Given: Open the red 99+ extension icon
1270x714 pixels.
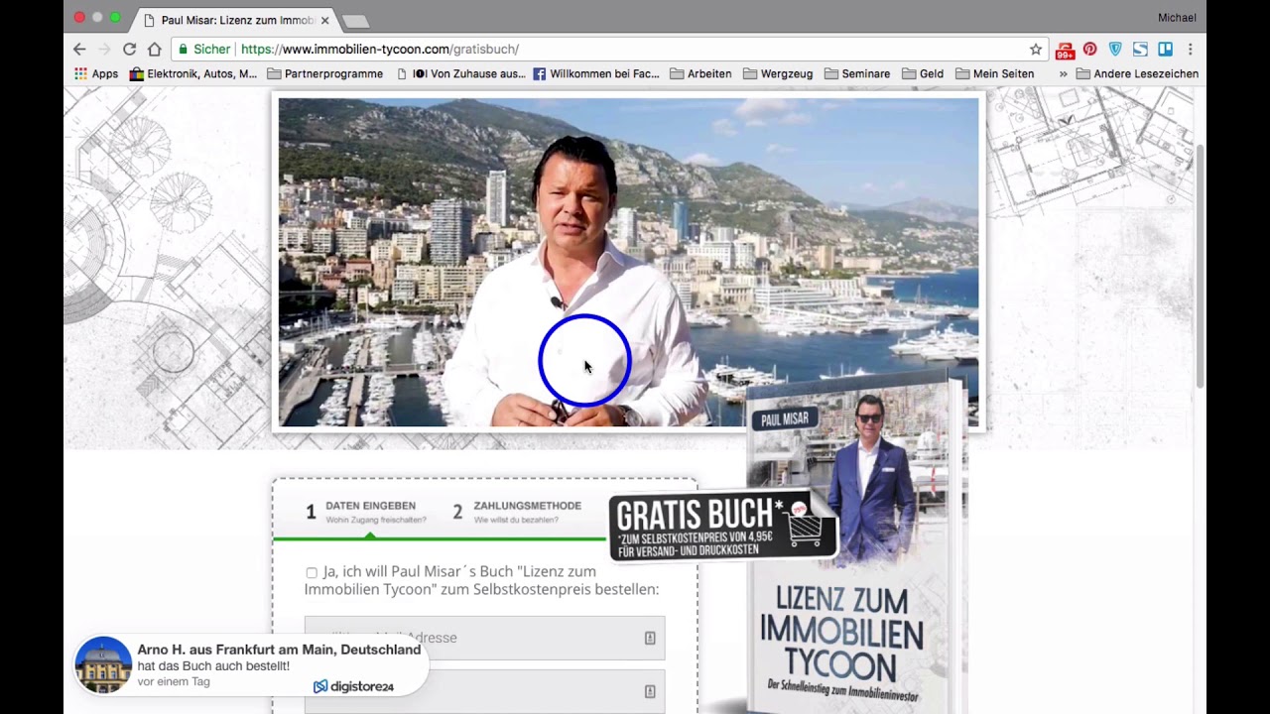Looking at the screenshot, I should [1066, 50].
